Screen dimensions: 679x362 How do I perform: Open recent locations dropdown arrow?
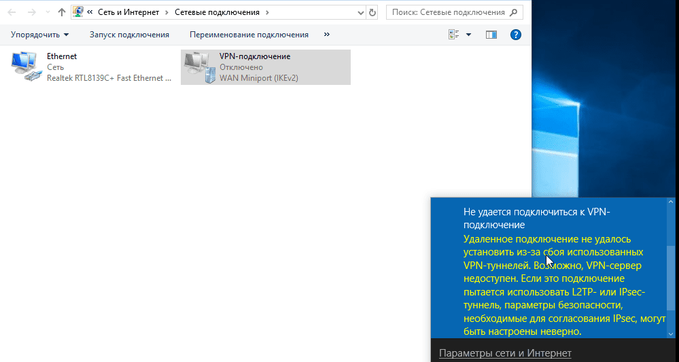click(x=48, y=12)
